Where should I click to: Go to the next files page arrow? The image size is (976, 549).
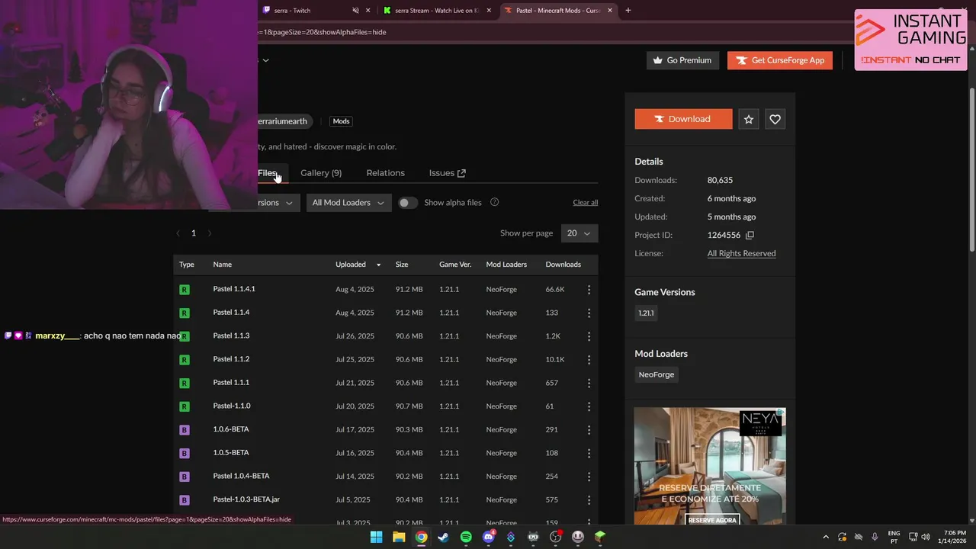[210, 233]
